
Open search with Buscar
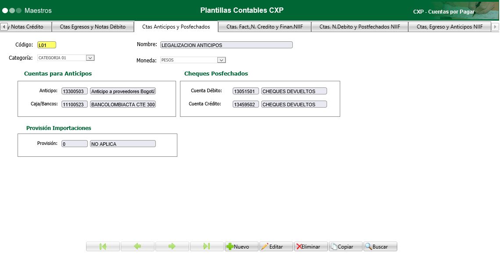(381, 246)
